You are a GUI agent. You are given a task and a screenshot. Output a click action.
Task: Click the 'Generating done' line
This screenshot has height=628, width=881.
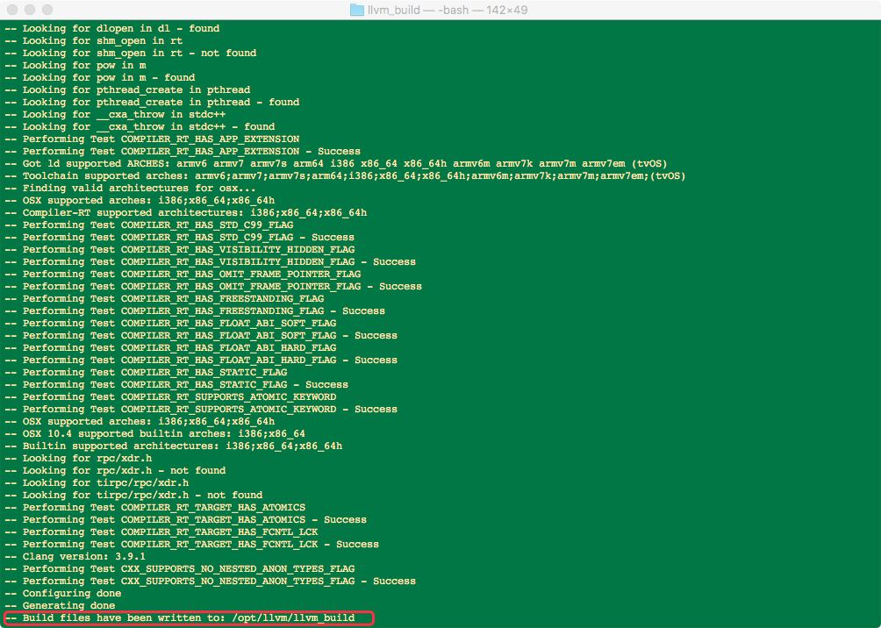61,606
